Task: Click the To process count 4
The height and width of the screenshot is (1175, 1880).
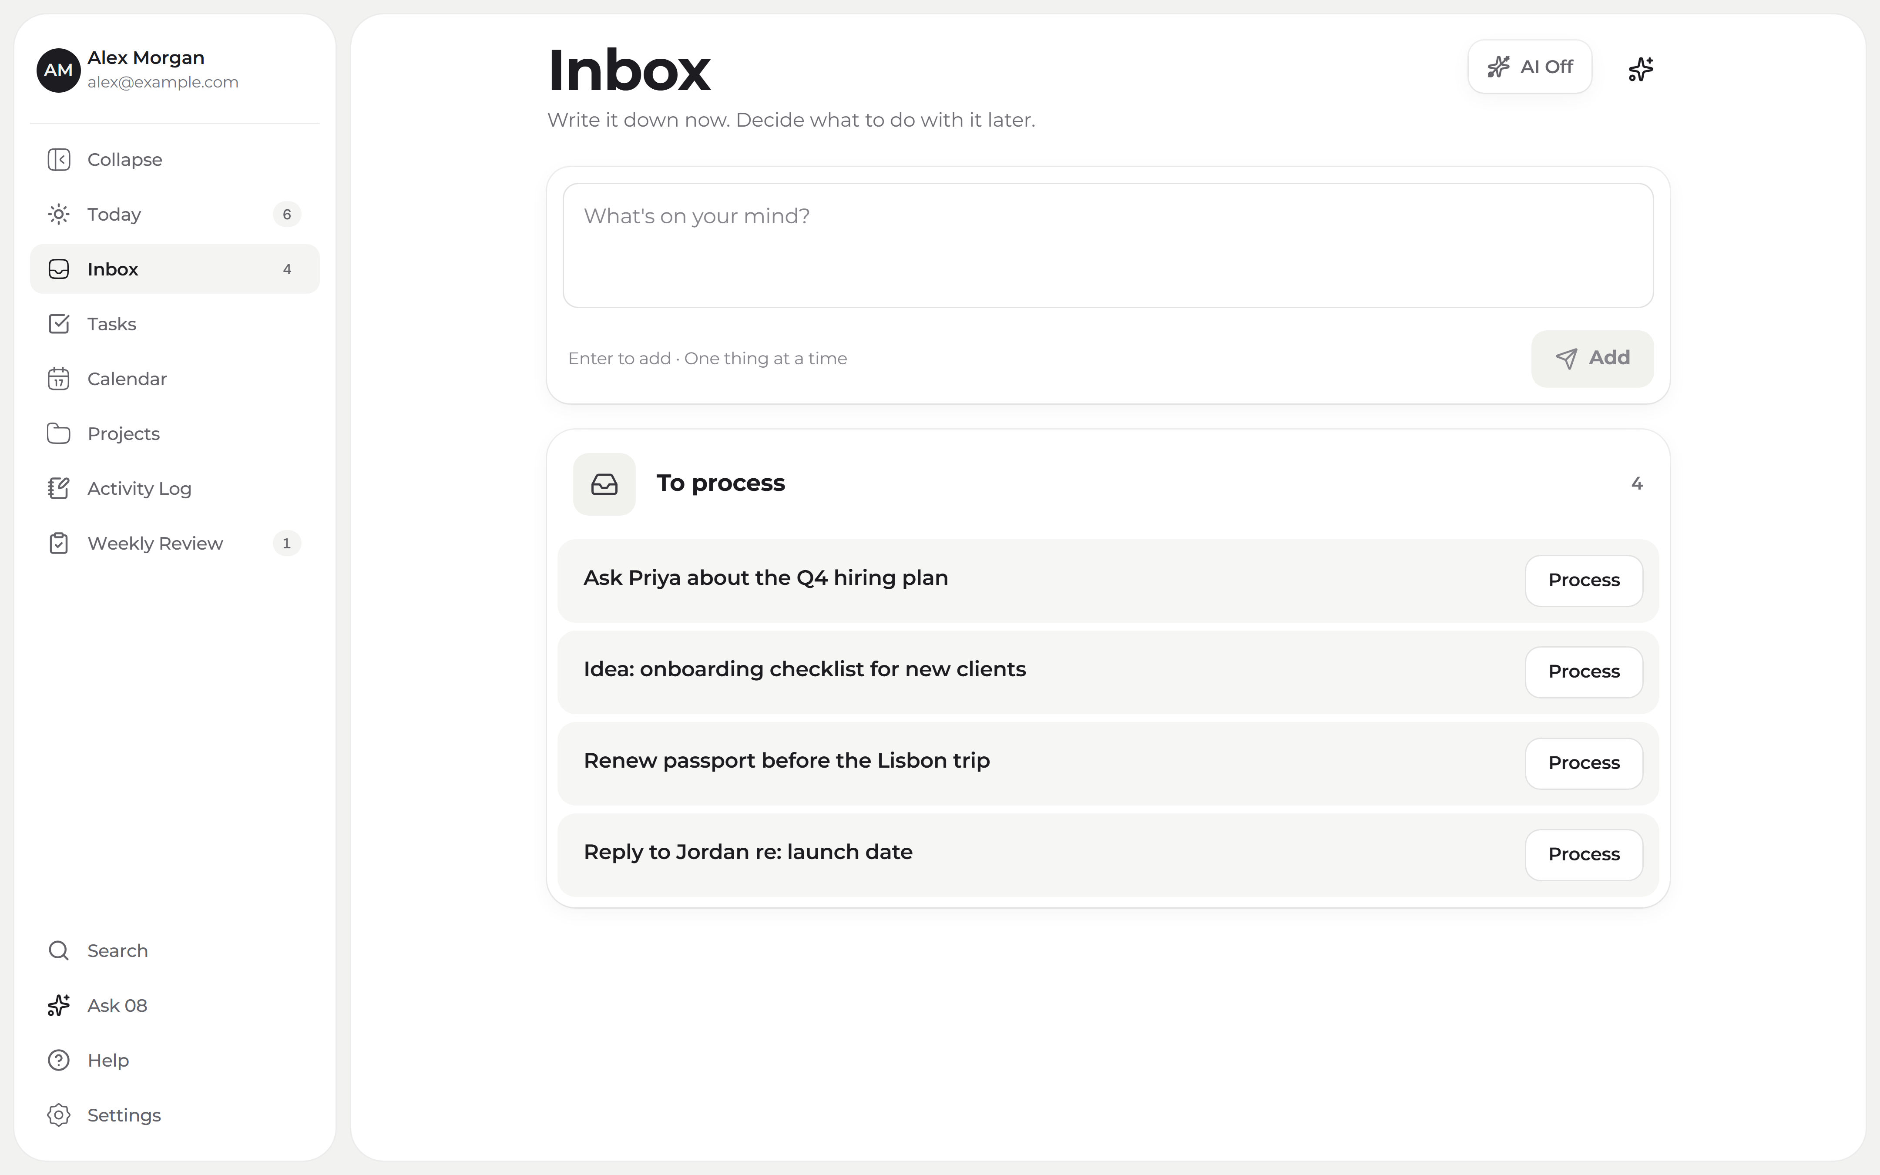Action: [1637, 483]
